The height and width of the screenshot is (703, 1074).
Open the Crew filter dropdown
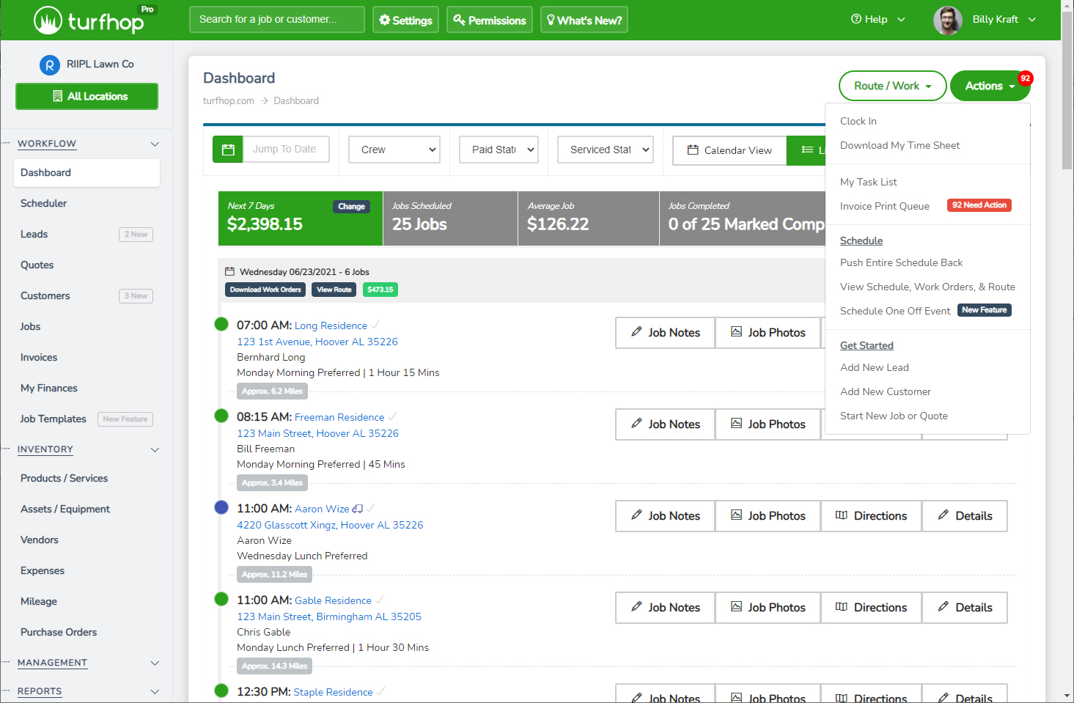coord(394,150)
